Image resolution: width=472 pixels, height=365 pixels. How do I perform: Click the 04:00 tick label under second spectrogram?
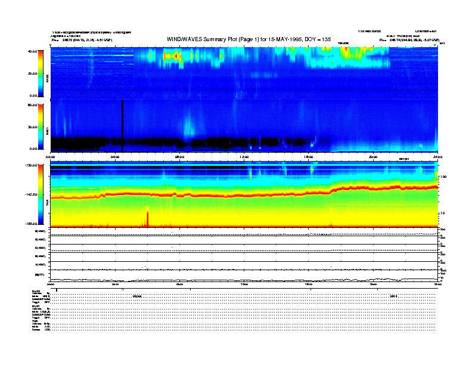click(115, 157)
